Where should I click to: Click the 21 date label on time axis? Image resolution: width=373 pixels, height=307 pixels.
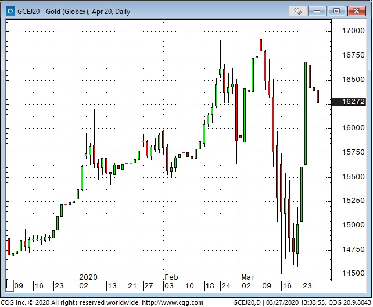pos(132,286)
